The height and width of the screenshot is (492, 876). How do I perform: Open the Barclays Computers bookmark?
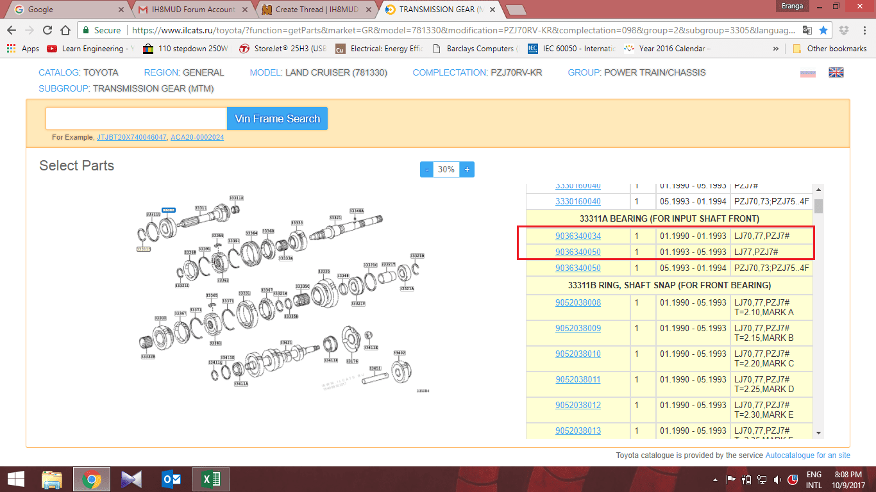point(476,49)
